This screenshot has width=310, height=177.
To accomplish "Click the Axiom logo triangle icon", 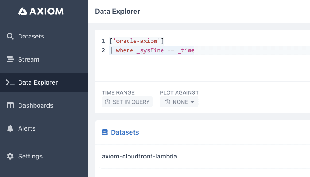I will tap(23, 12).
